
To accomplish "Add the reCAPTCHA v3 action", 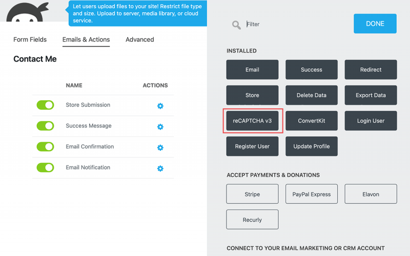I will 252,121.
